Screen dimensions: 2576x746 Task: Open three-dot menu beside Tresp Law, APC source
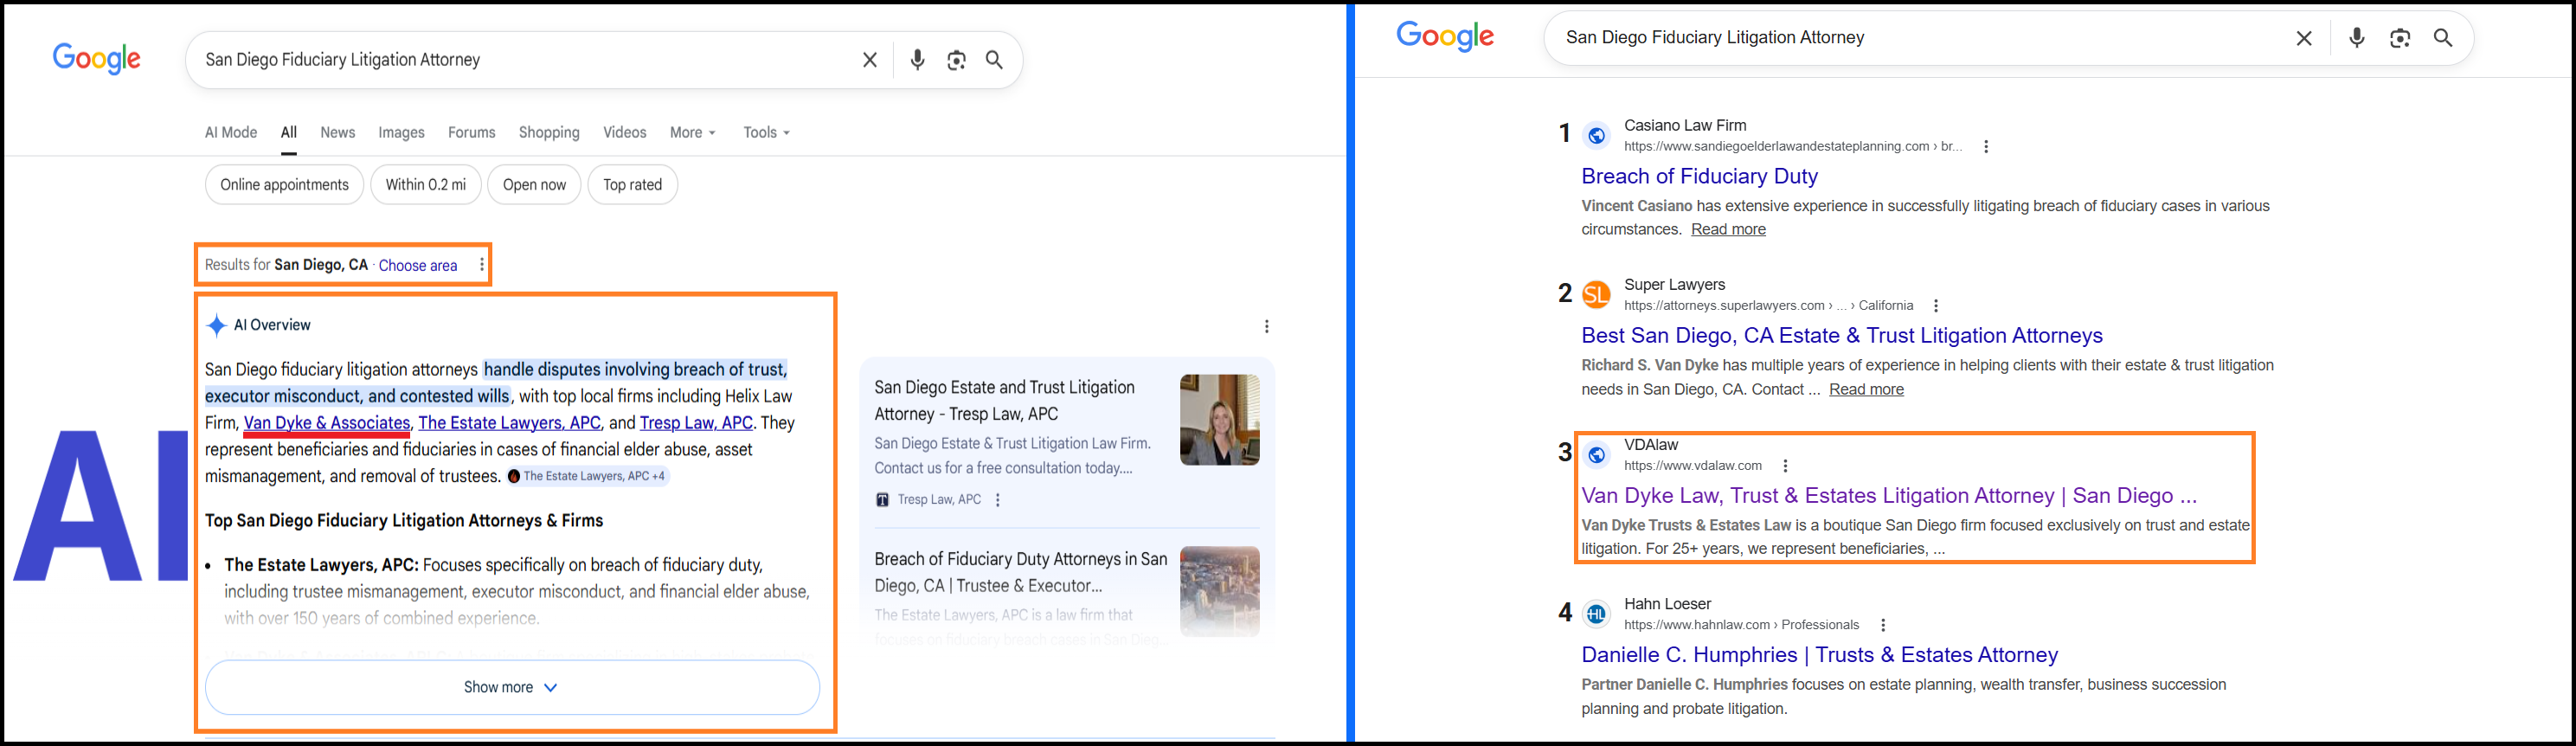click(x=998, y=500)
